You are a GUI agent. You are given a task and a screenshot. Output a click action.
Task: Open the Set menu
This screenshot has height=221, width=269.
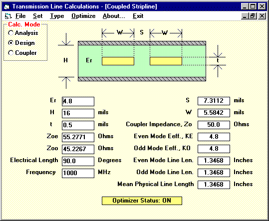tap(38, 16)
